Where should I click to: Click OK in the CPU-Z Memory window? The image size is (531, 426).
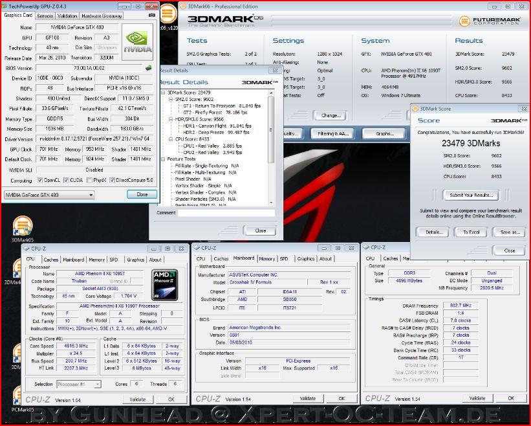click(x=511, y=398)
